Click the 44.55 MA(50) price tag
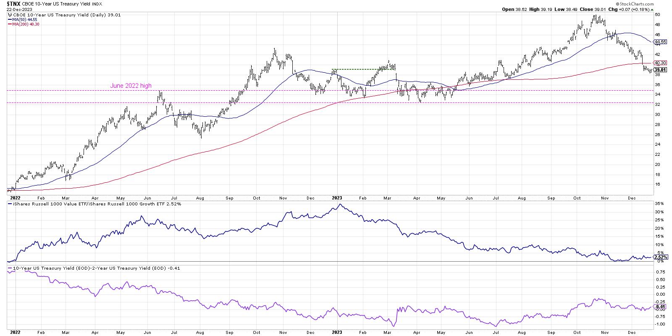Screen dimensions: 672x336 click(x=661, y=42)
